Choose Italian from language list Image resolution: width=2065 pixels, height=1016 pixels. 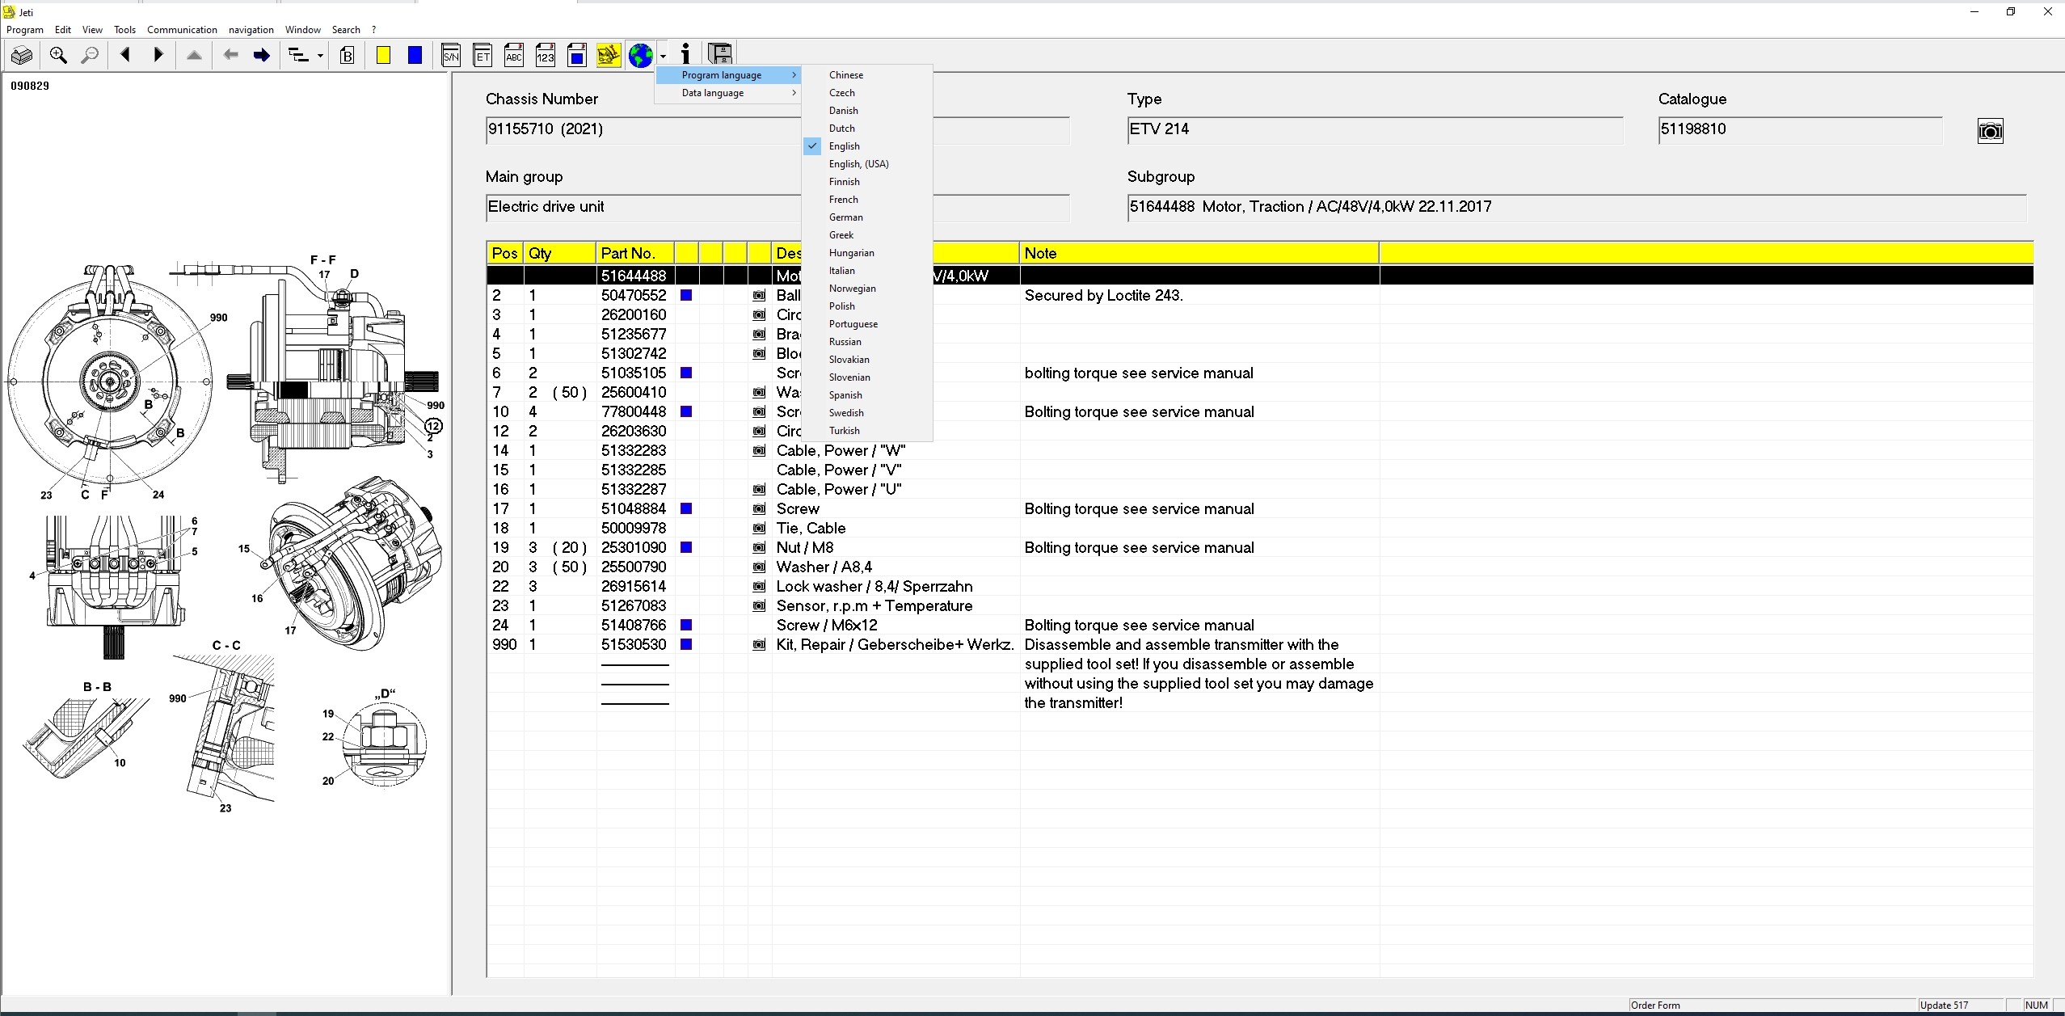[x=867, y=271]
